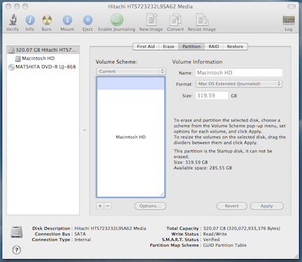Select the Restore tab
Screen dimensions: 302x262
click(x=235, y=47)
